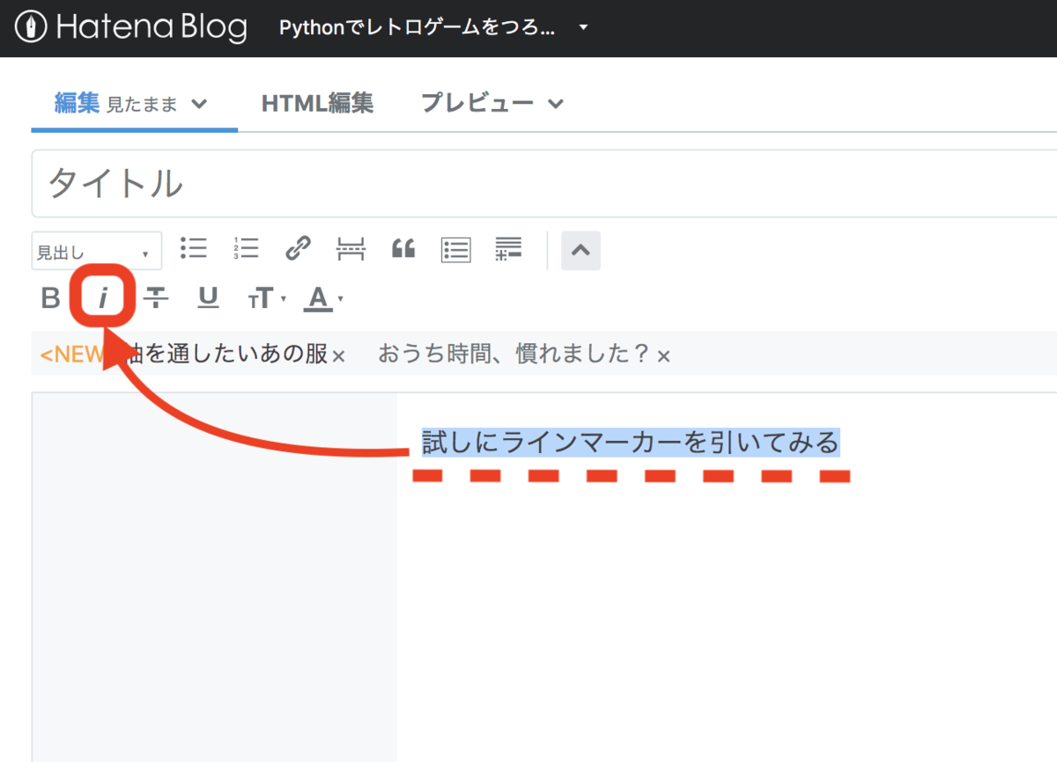Toggle underline formatting
Image resolution: width=1057 pixels, height=762 pixels.
pos(208,298)
